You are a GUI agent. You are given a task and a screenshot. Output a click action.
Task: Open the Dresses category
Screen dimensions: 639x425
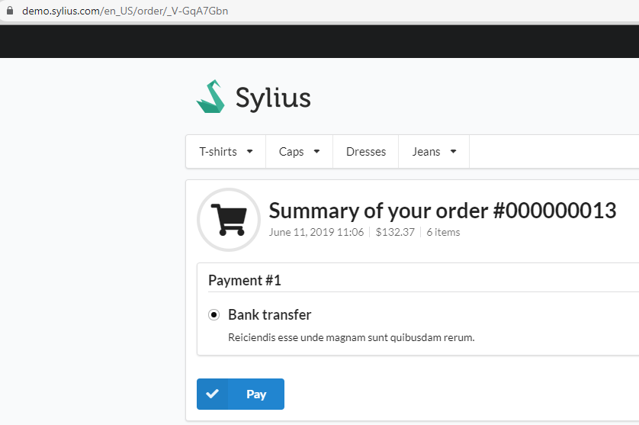coord(365,151)
